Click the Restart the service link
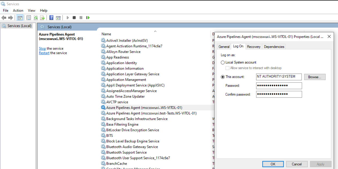 44,53
